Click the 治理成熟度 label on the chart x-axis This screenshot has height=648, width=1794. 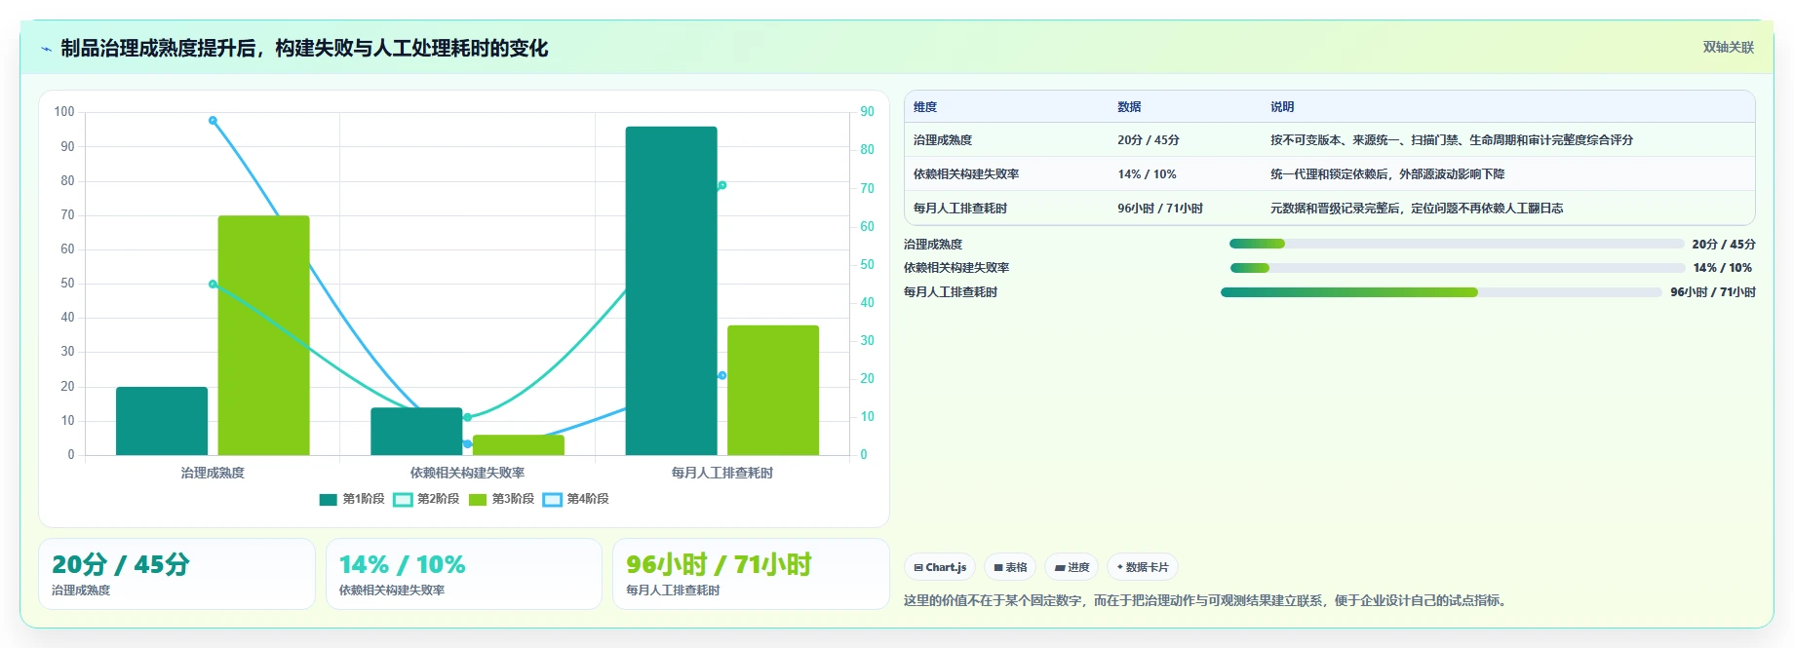[x=213, y=473]
